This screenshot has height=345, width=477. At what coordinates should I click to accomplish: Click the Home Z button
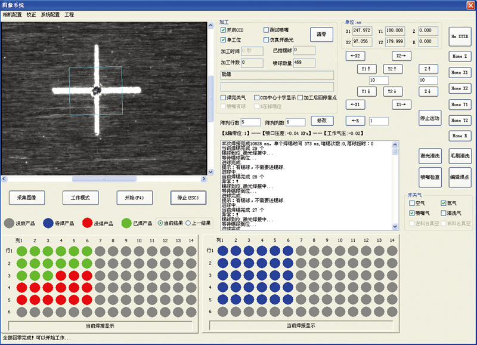point(460,56)
